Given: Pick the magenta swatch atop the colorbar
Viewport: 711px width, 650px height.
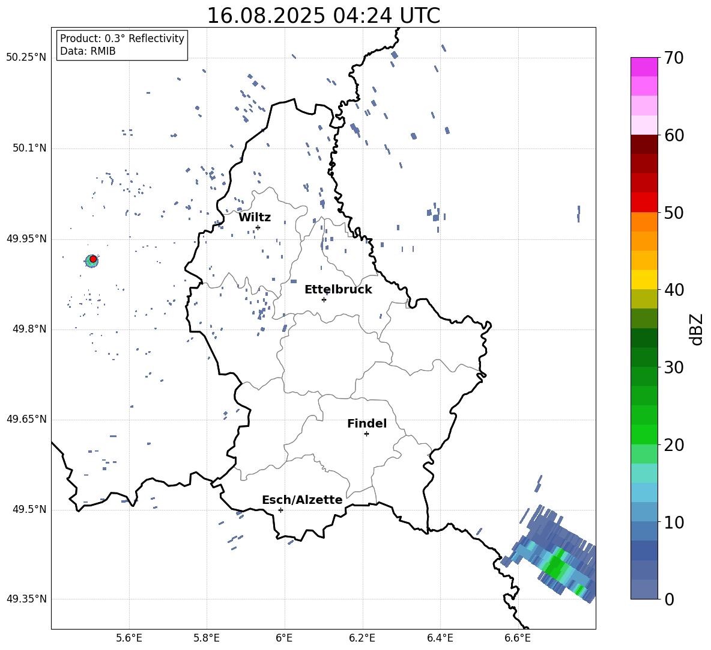Looking at the screenshot, I should point(644,67).
